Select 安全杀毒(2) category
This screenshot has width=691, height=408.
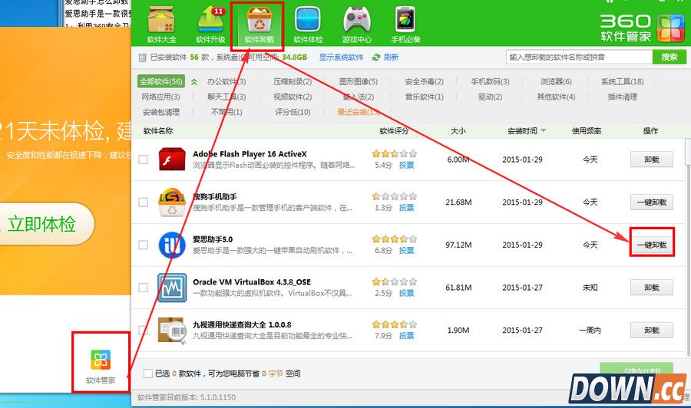[x=425, y=81]
